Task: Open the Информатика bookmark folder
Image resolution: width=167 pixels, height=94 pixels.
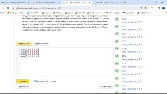Action: [x=145, y=13]
